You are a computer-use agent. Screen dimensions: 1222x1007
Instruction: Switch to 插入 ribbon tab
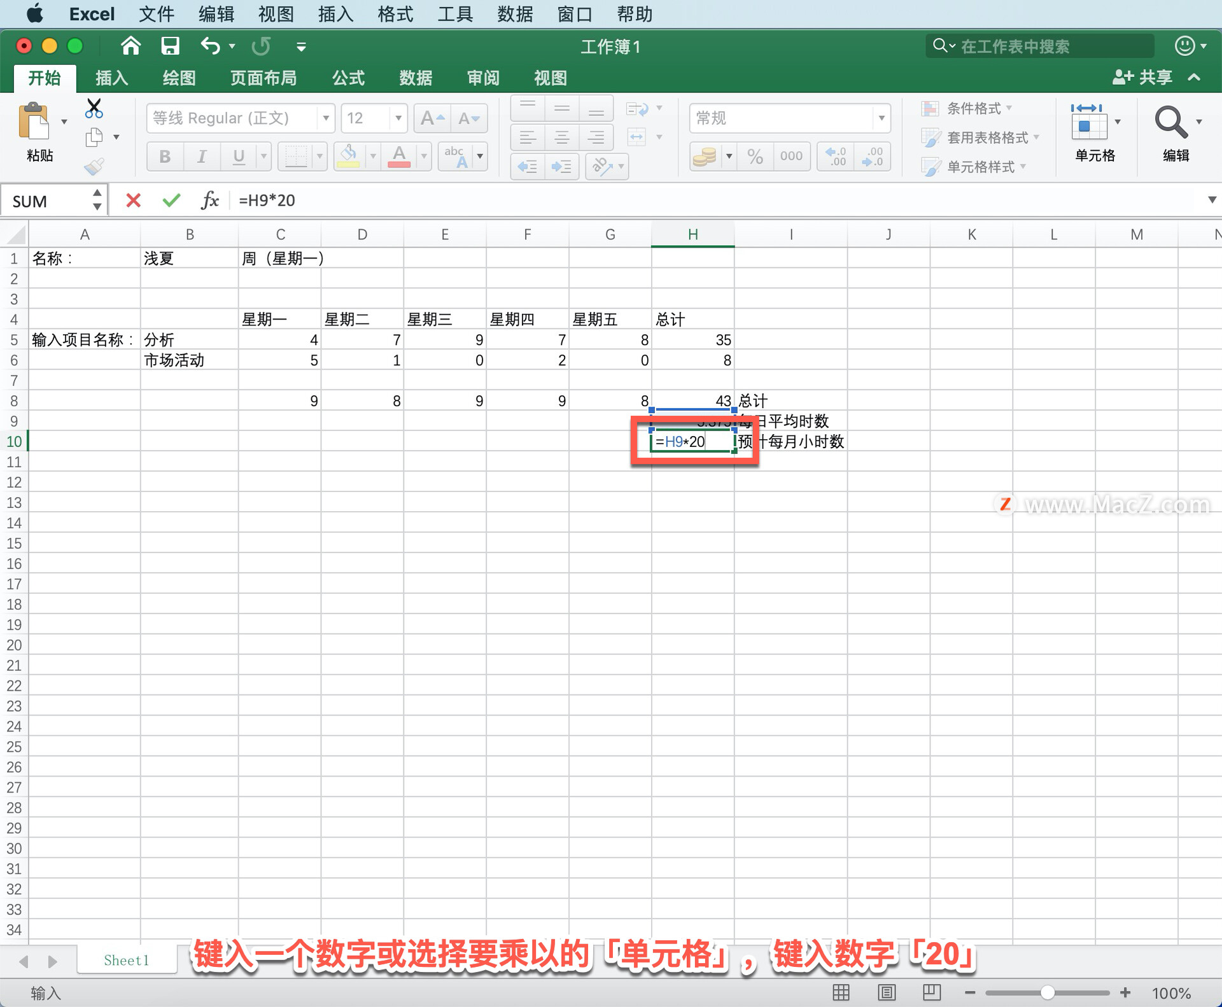112,78
